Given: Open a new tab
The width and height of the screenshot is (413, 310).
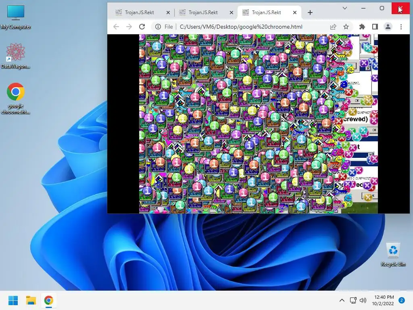Looking at the screenshot, I should coord(310,13).
